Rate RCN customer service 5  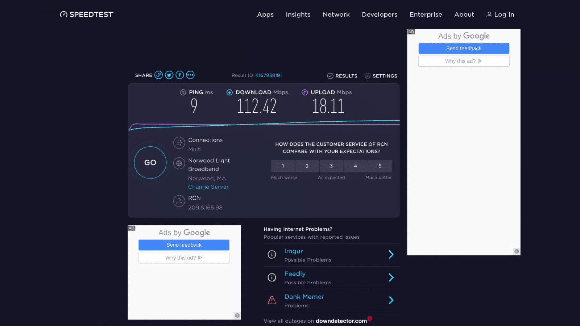click(380, 166)
